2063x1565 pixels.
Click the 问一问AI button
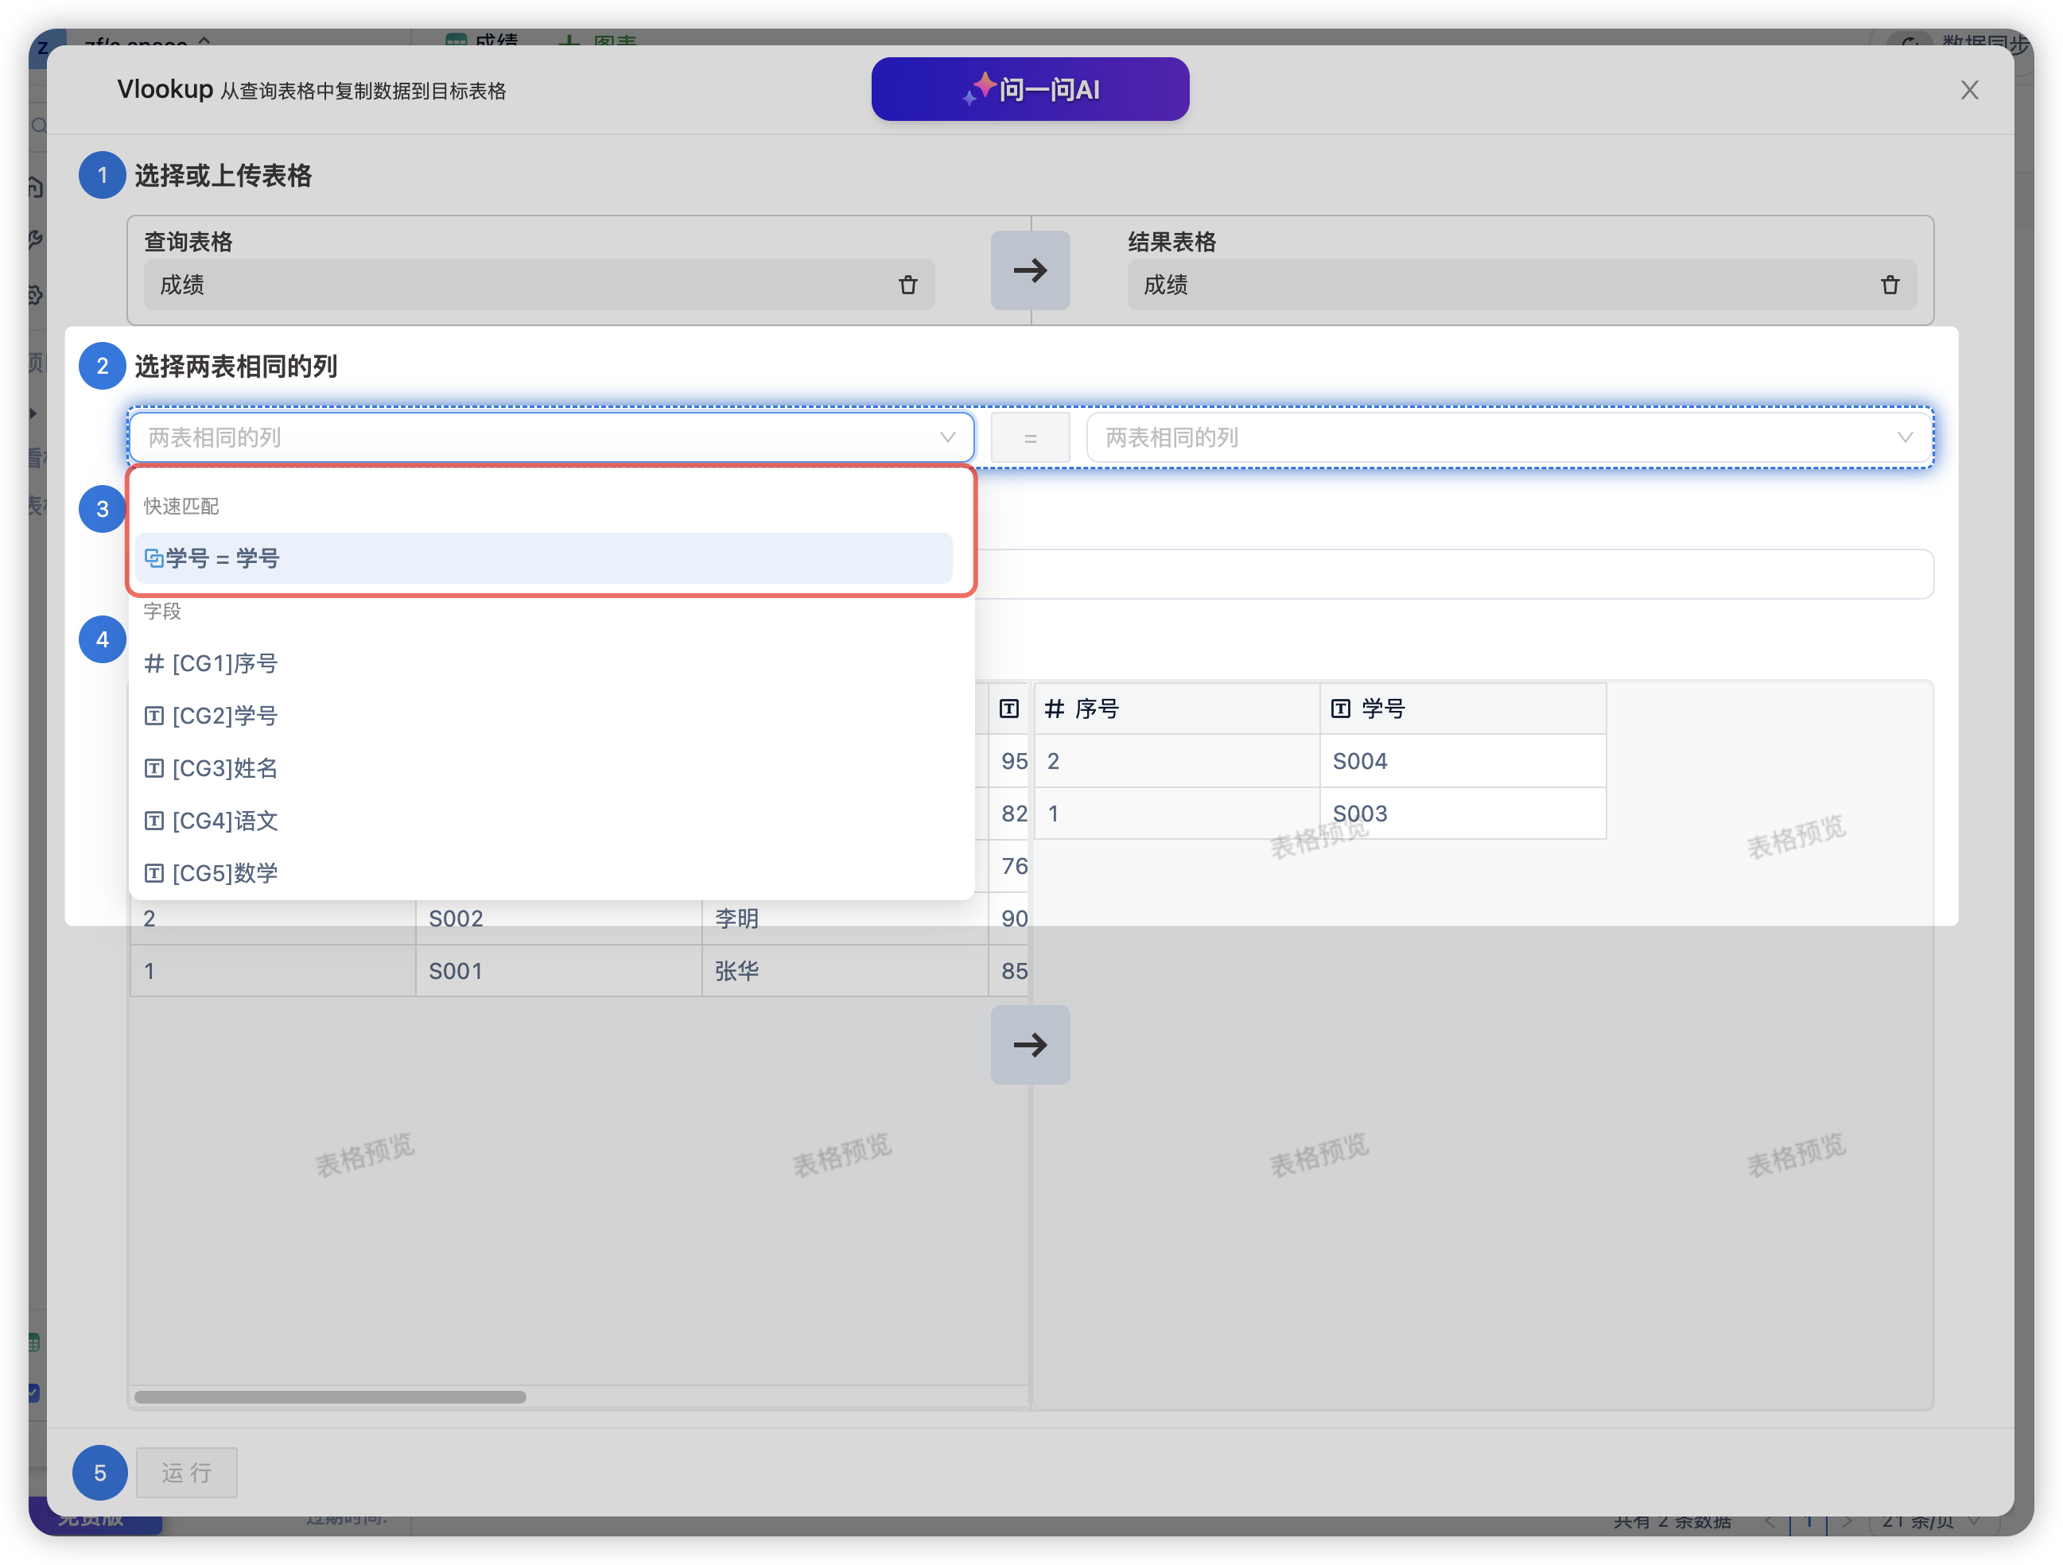(1030, 90)
